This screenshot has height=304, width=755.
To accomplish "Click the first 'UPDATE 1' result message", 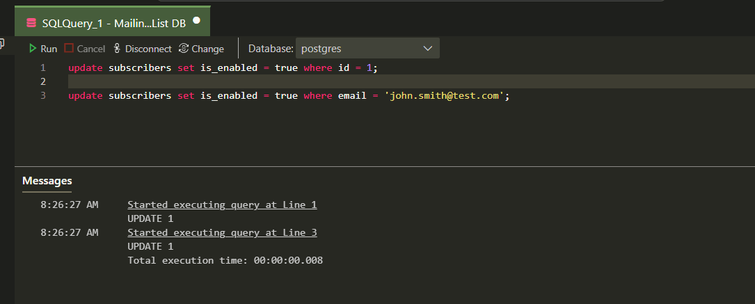I will pyautogui.click(x=150, y=218).
